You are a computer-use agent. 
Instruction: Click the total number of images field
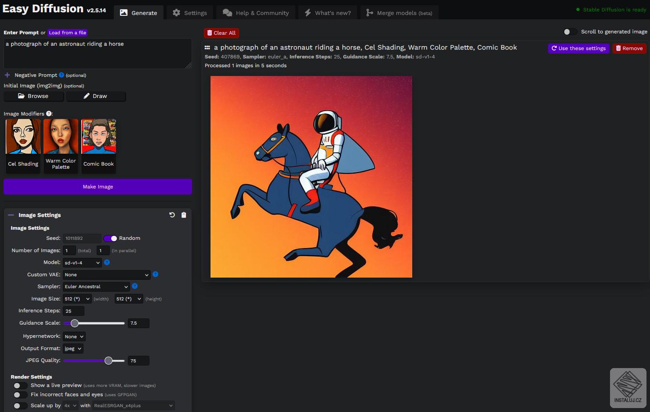(x=69, y=251)
